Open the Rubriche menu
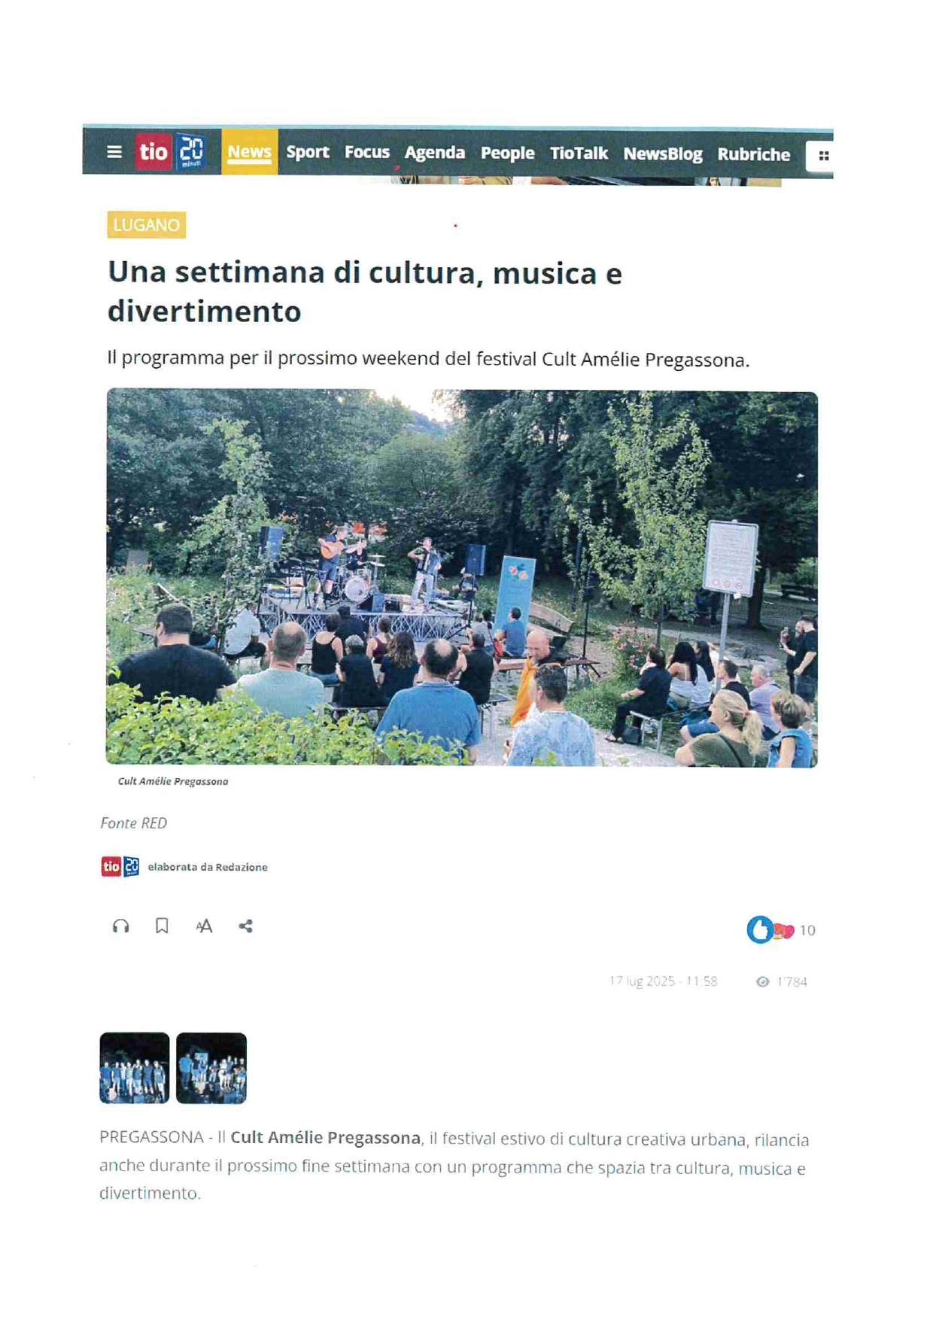Viewport: 933px width, 1320px height. pos(754,154)
